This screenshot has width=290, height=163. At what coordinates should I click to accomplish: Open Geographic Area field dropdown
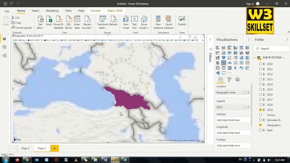pyautogui.click(x=245, y=92)
